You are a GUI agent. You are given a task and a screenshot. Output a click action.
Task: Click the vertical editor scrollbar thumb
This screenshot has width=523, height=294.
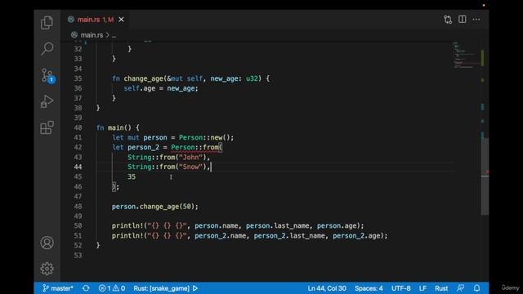pyautogui.click(x=485, y=176)
